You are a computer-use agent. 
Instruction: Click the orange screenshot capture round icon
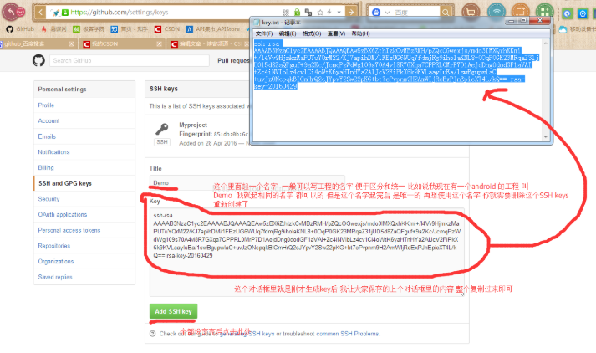(x=521, y=12)
